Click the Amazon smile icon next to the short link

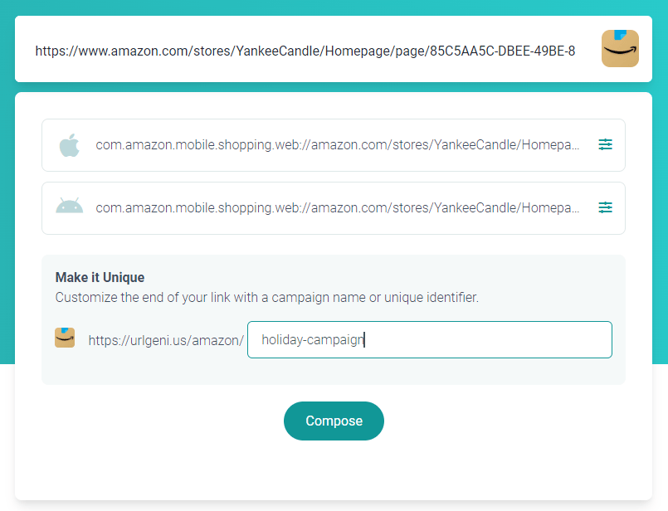tap(64, 338)
